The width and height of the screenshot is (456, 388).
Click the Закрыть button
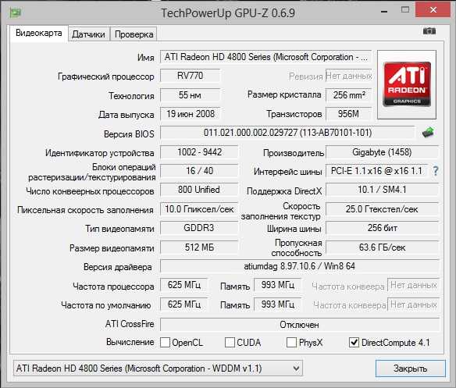tap(411, 368)
